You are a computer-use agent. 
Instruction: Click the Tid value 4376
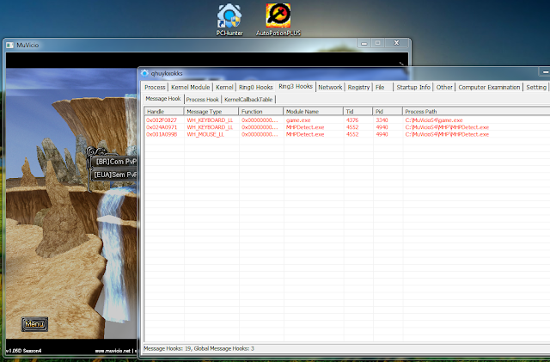coord(352,120)
